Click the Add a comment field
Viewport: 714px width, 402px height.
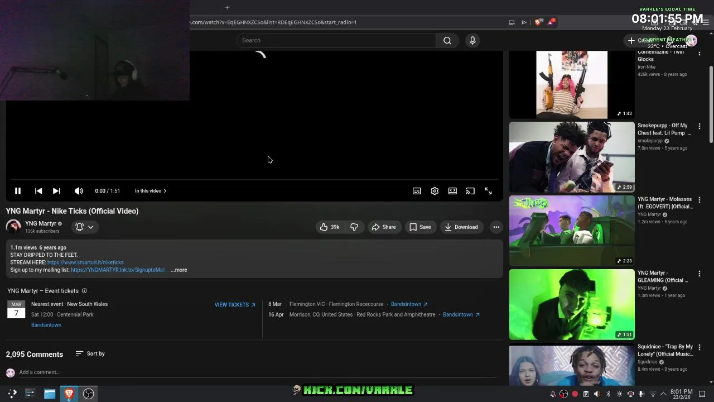click(258, 372)
